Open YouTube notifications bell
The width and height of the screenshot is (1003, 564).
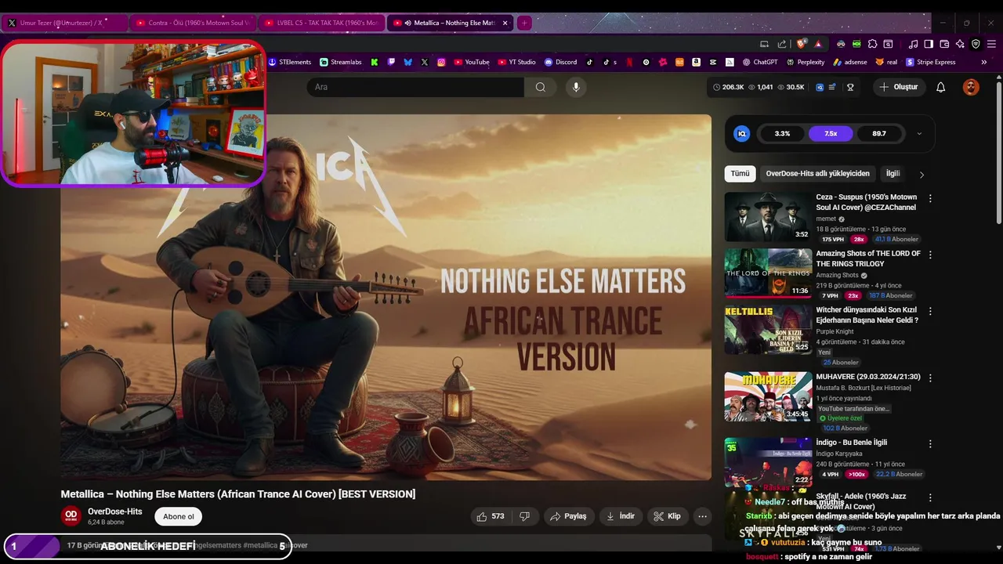pyautogui.click(x=940, y=87)
